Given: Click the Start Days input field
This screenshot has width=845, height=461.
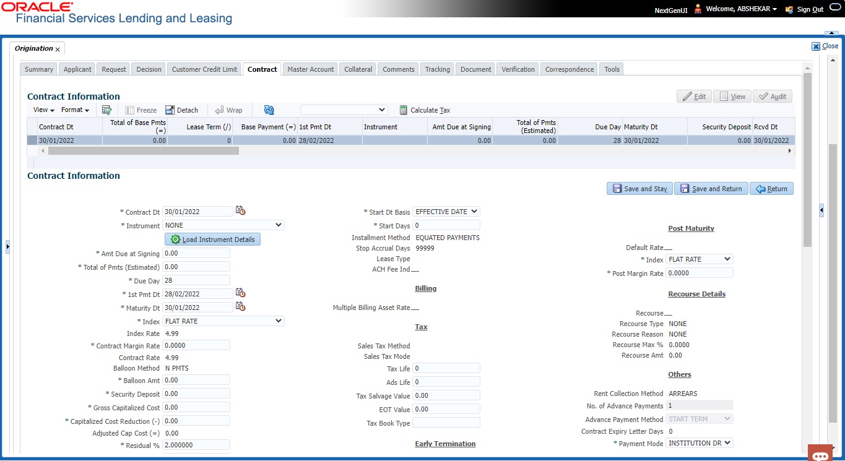Looking at the screenshot, I should click(x=446, y=225).
